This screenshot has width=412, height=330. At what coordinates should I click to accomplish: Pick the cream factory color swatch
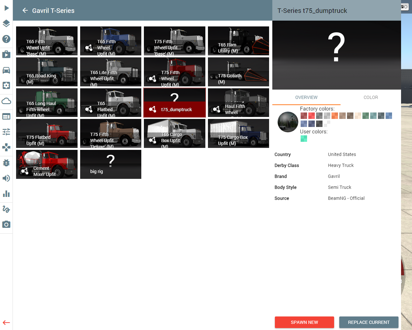click(x=358, y=116)
